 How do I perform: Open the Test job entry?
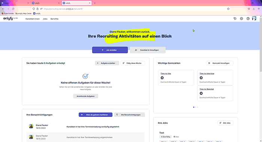pyautogui.click(x=162, y=133)
